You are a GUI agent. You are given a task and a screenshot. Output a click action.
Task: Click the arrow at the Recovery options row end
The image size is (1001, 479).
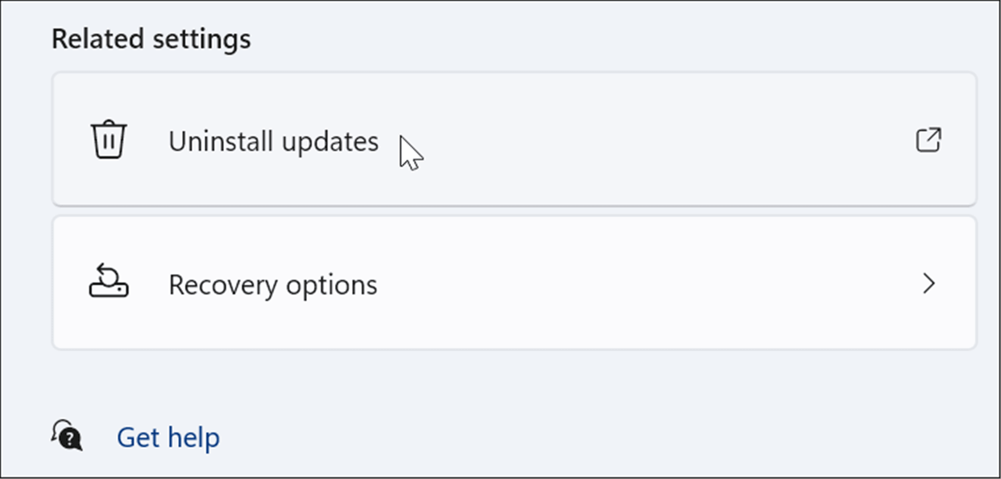tap(928, 284)
